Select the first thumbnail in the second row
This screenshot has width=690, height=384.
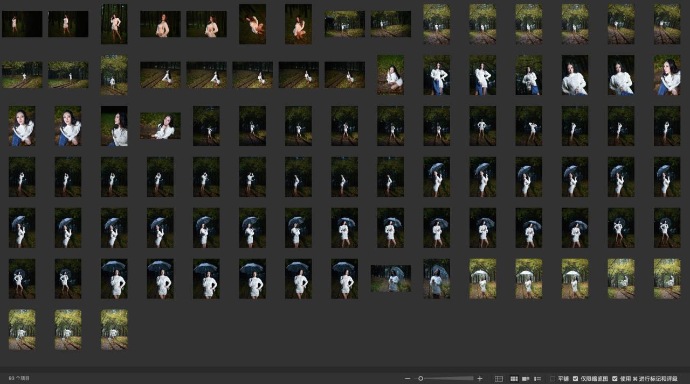pos(22,75)
